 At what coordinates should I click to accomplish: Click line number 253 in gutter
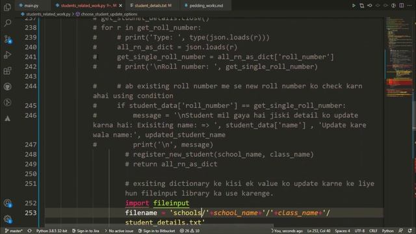click(x=31, y=213)
